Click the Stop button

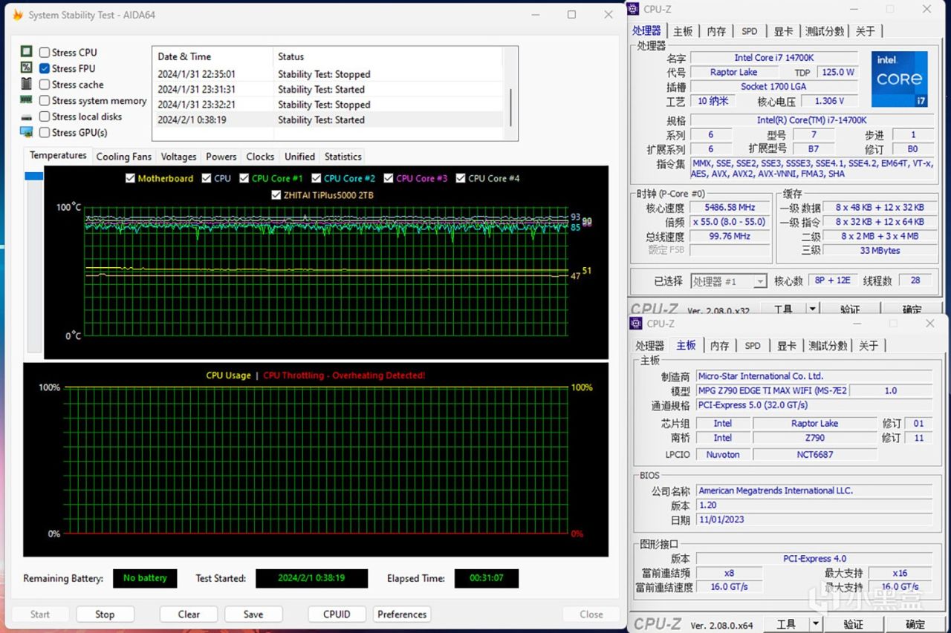(105, 614)
